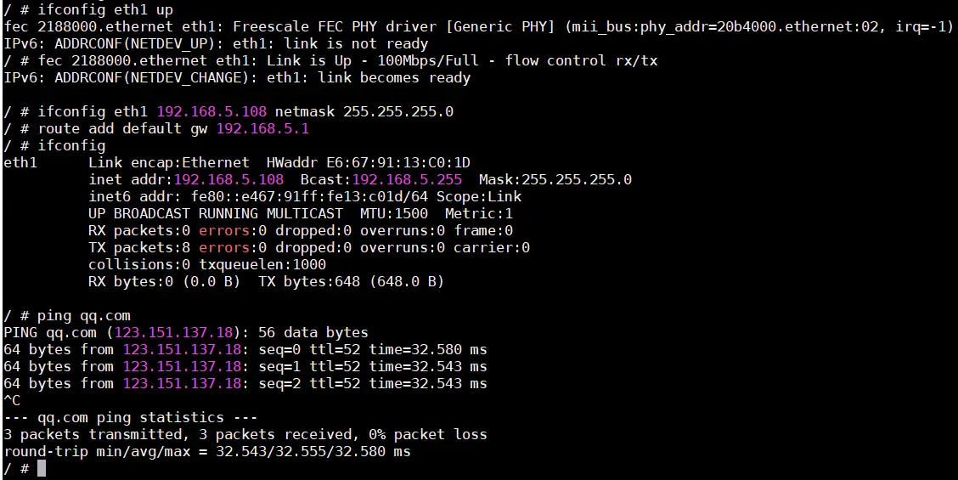
Task: Click the 'eth1' interface label in the ifconfig output
Action: tap(20, 162)
